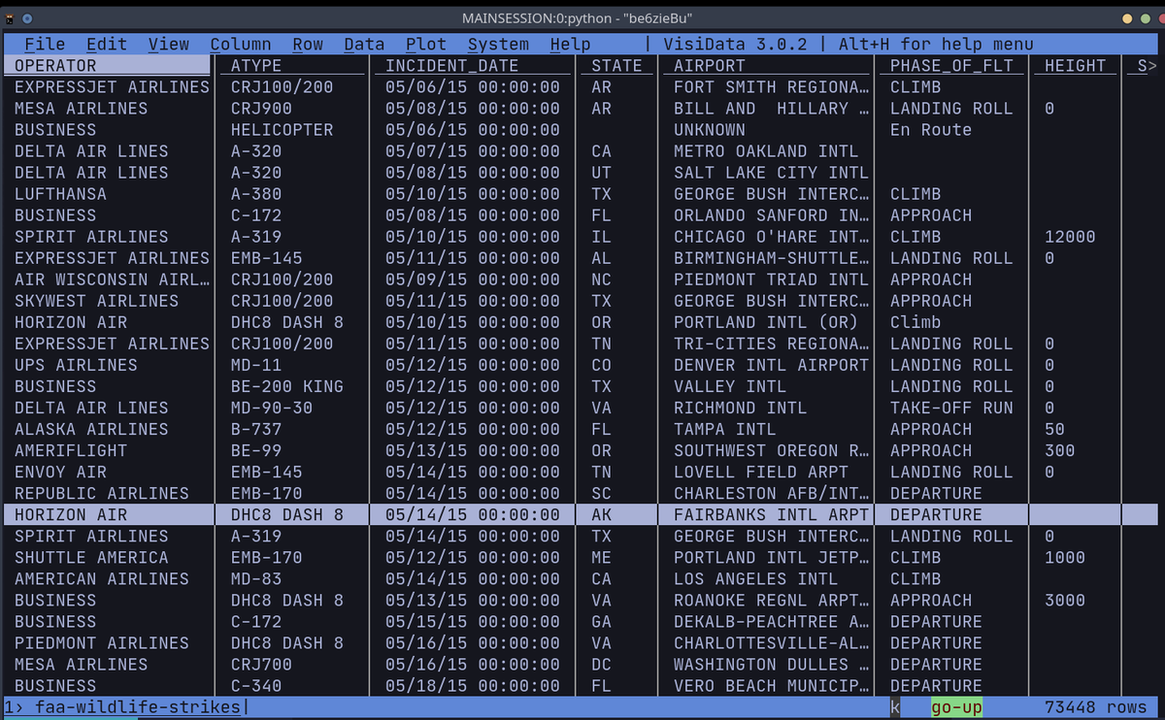Select the ENVOY AIR operator cell
The image size is (1165, 720).
click(60, 471)
